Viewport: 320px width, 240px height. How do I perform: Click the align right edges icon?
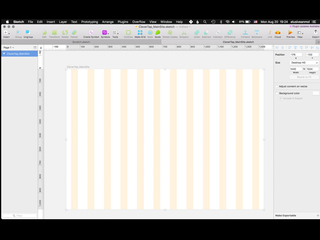coord(301,48)
